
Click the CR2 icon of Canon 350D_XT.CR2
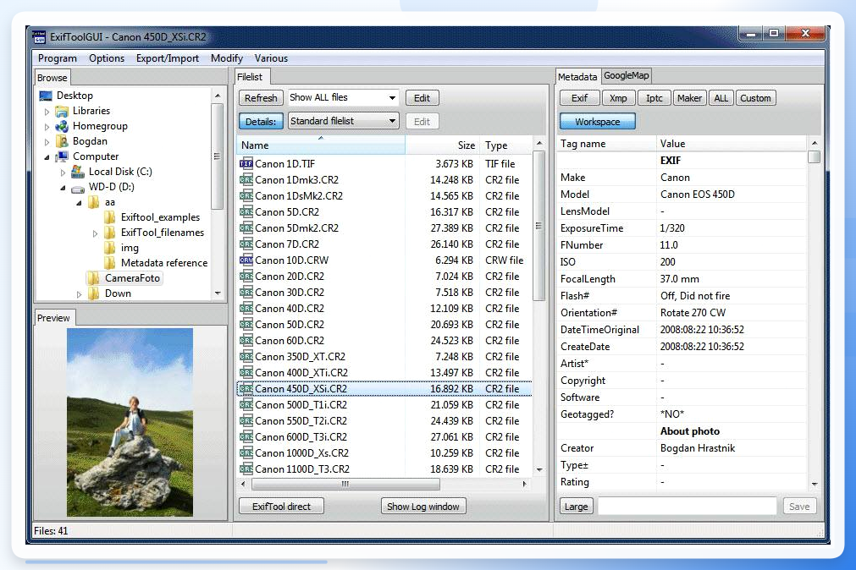click(x=246, y=357)
